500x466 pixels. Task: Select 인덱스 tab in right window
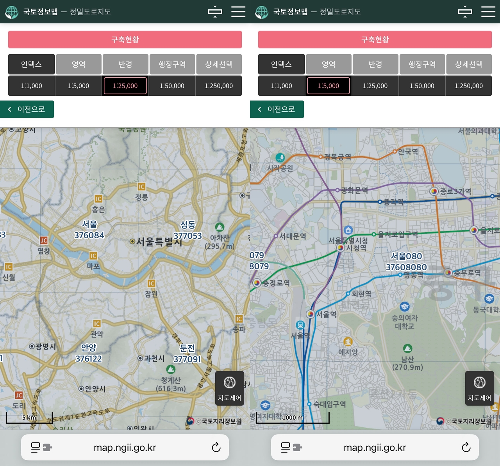click(x=281, y=64)
